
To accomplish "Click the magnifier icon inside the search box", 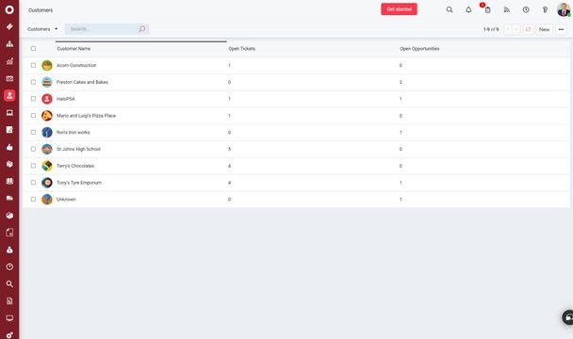I will [x=141, y=29].
